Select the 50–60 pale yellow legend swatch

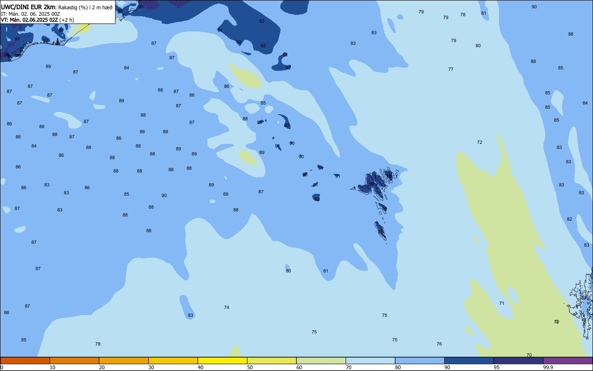click(271, 360)
